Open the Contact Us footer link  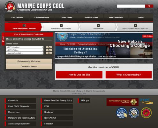point(20,100)
